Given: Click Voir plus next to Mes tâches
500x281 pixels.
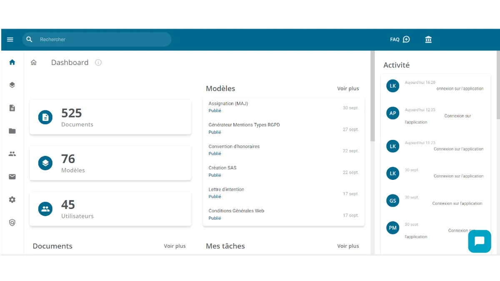Looking at the screenshot, I should (348, 246).
